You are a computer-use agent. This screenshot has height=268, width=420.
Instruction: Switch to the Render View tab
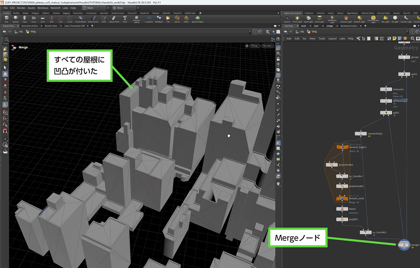click(51, 26)
